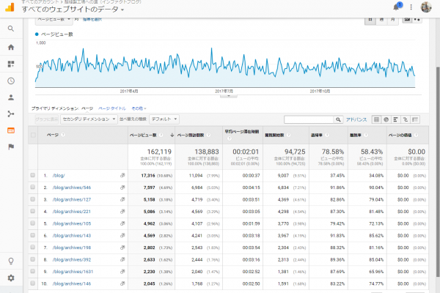
Task: Click the notifications bell icon
Action: coord(397,6)
